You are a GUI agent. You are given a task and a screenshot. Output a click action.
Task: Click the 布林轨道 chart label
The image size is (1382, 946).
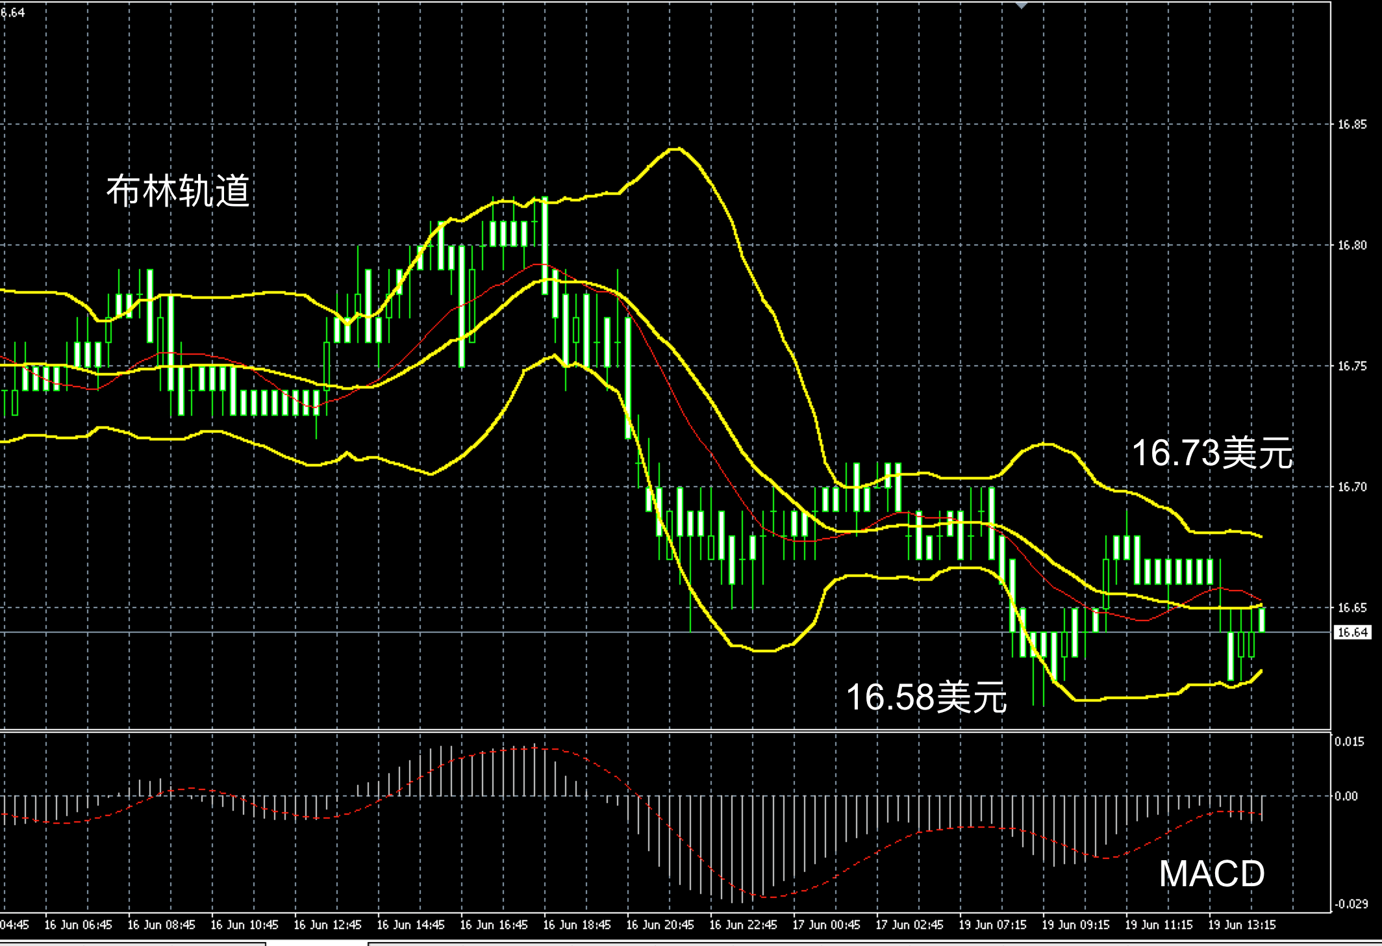(178, 192)
